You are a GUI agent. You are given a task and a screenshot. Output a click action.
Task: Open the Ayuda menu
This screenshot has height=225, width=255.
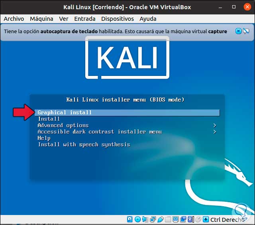point(148,19)
